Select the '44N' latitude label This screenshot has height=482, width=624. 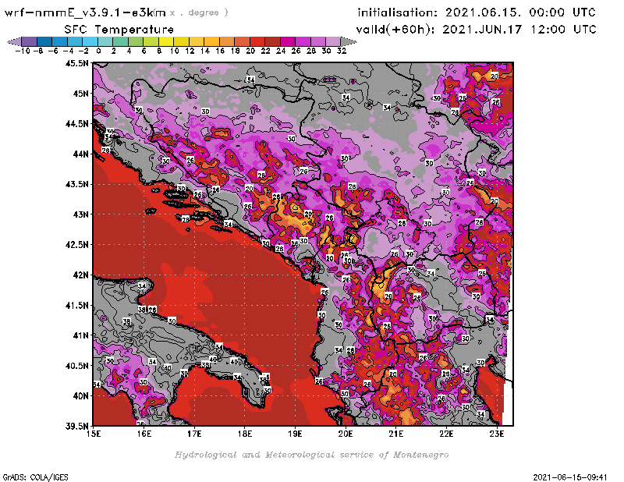[x=80, y=154]
